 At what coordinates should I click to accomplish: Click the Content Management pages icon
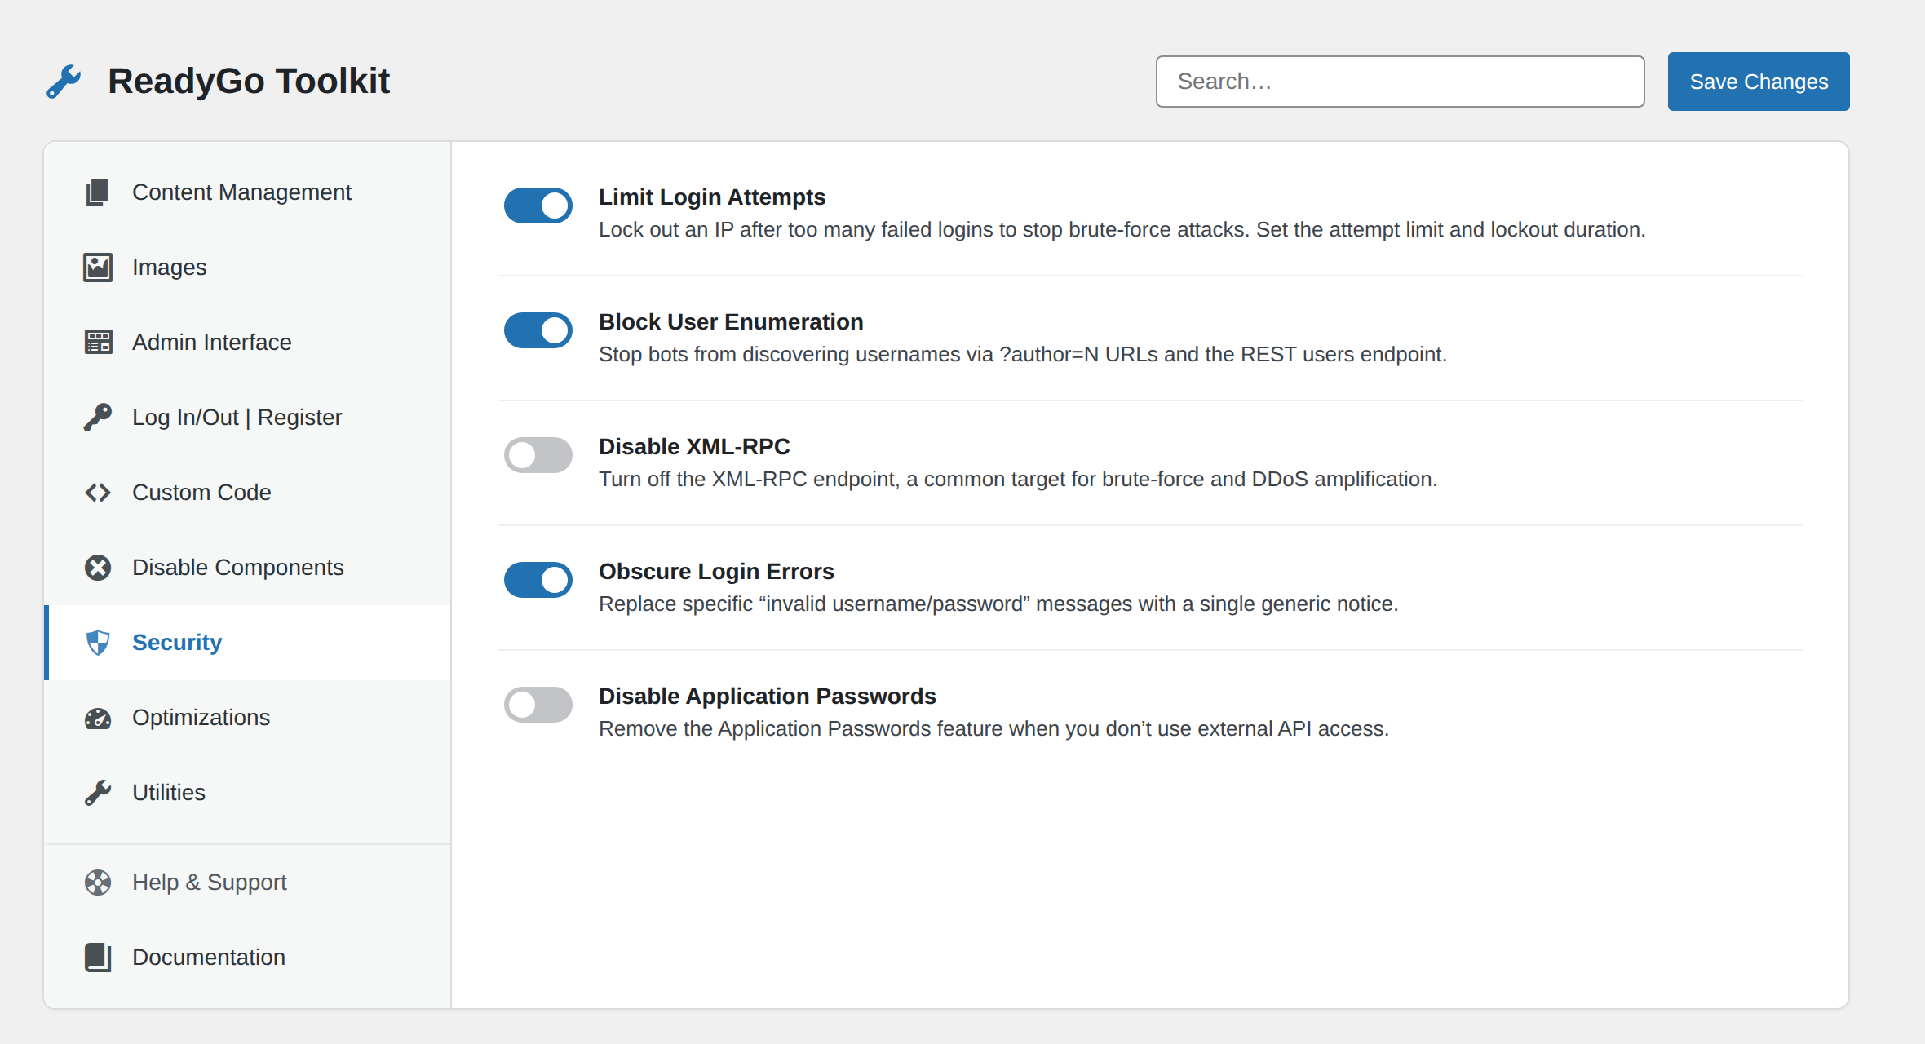97,192
